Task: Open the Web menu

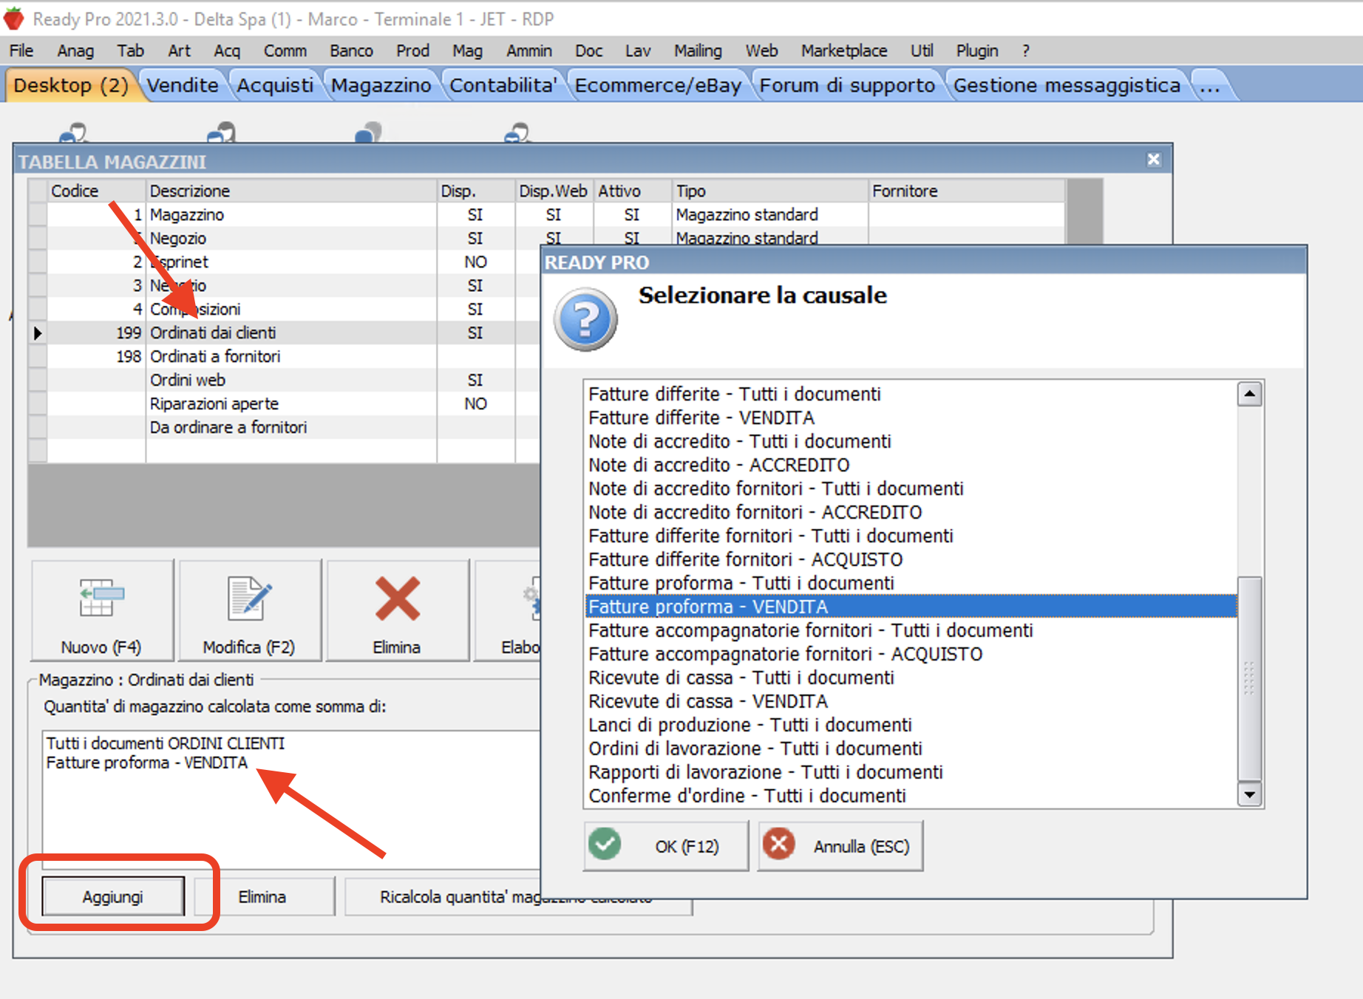Action: click(x=761, y=50)
